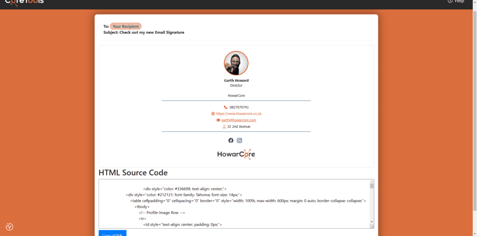Click the cookie preferences icon bottom-left
This screenshot has height=236, width=477.
(9, 227)
